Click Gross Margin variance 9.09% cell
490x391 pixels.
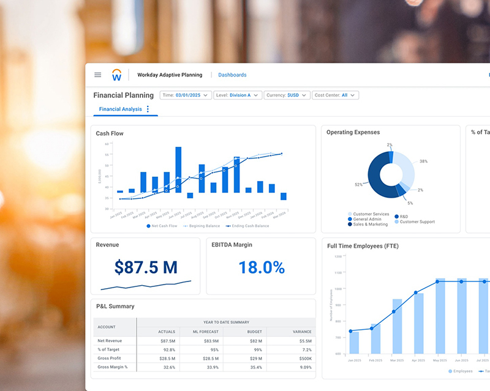(306, 367)
